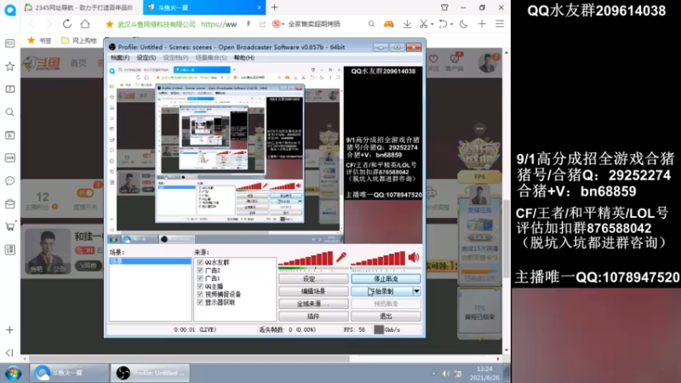Click the 编辑场景 button

click(313, 291)
